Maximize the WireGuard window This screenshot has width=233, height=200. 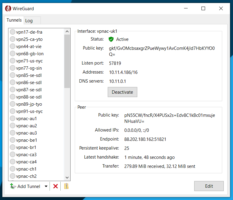203,8
